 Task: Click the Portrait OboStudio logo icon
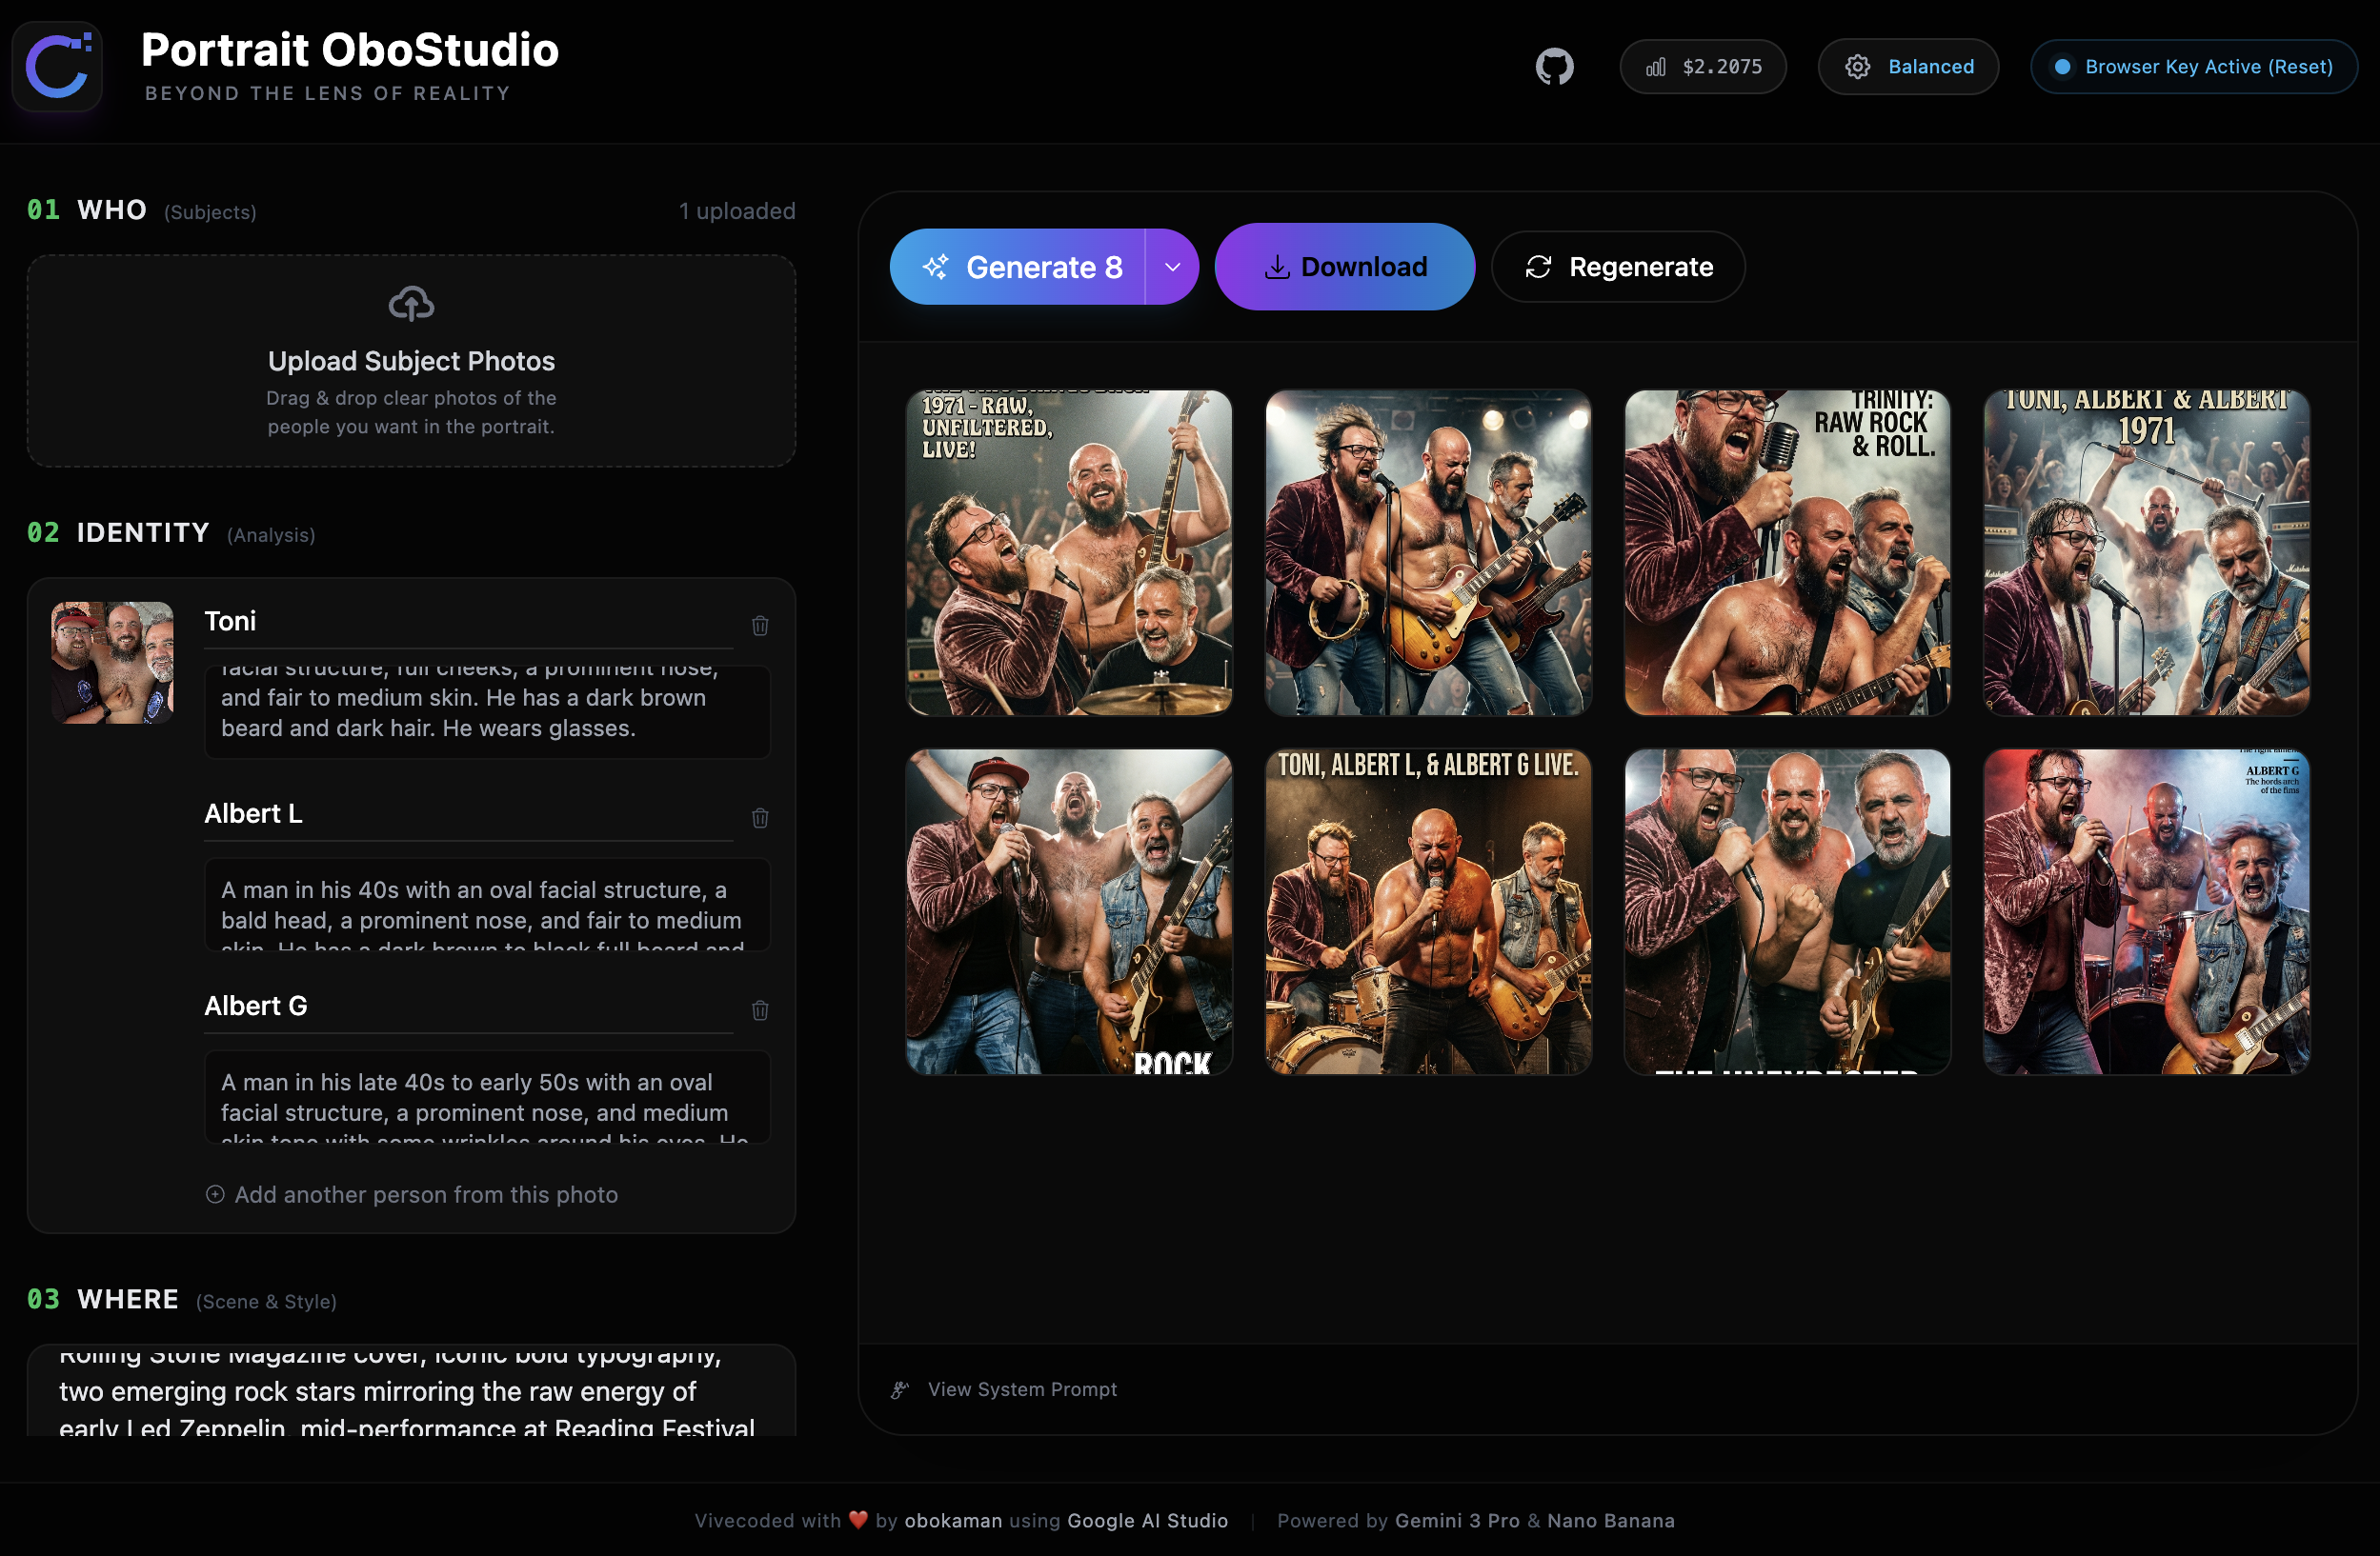(x=58, y=67)
